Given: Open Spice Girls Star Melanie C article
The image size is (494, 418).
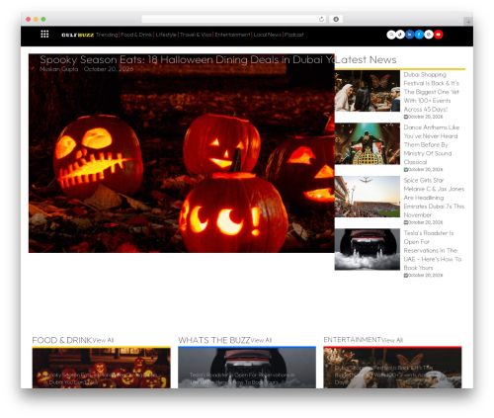Looking at the screenshot, I should pos(434,198).
